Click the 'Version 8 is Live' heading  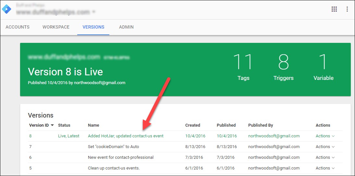(x=66, y=72)
